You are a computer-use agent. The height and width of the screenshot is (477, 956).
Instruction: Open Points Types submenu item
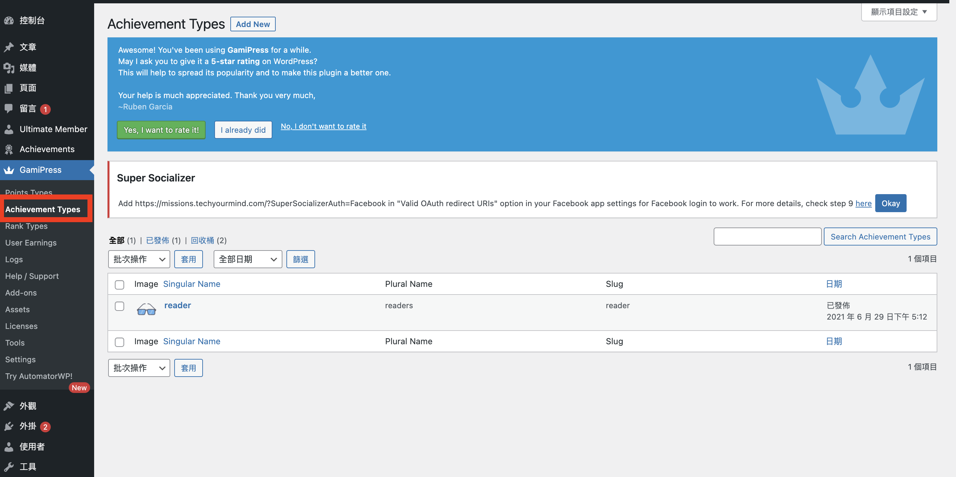pyautogui.click(x=29, y=192)
